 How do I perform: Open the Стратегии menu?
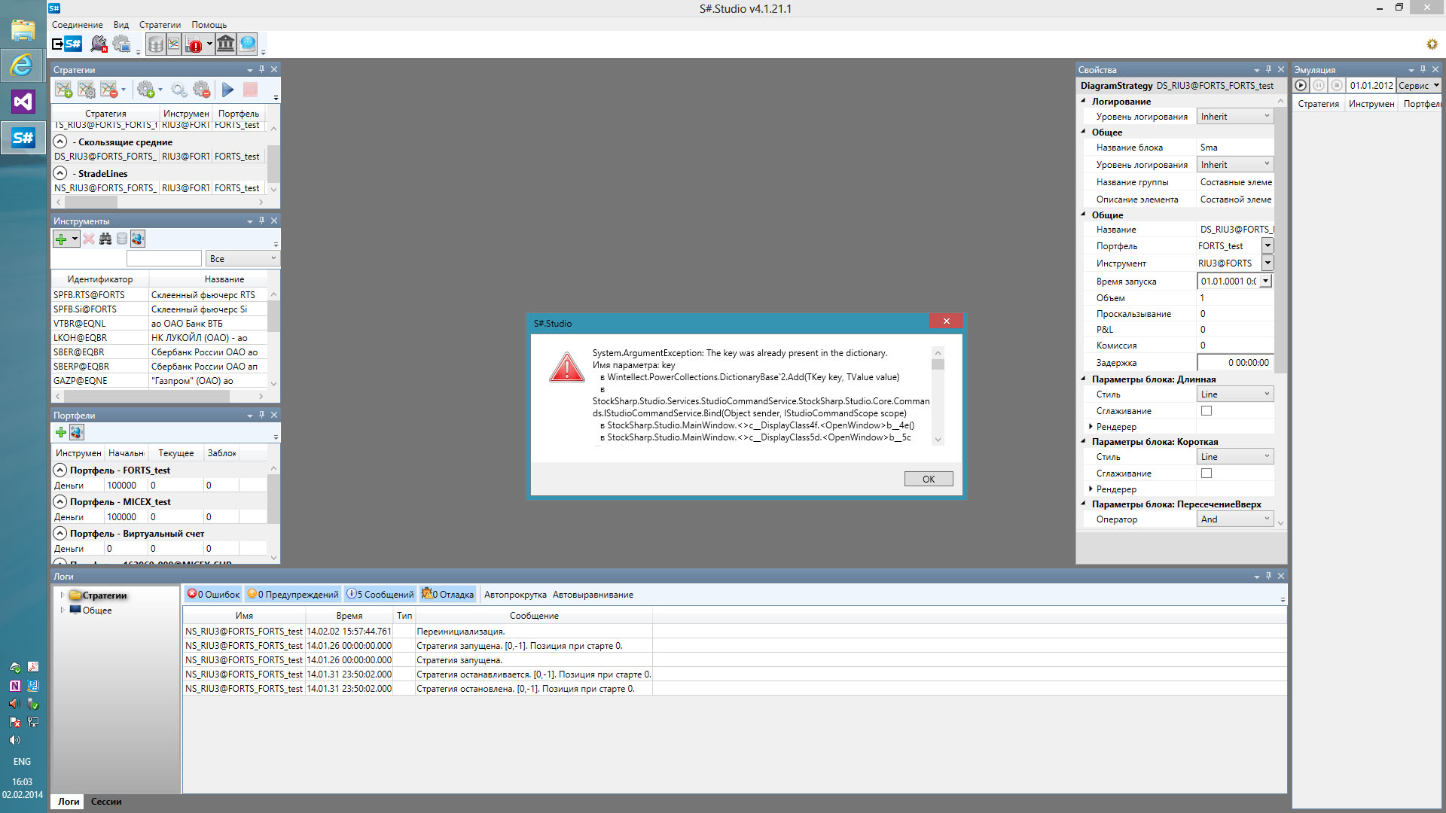pyautogui.click(x=160, y=25)
